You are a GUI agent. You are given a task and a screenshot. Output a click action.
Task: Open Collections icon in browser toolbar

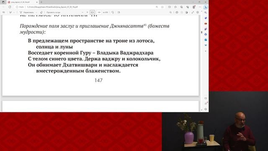coord(181,7)
